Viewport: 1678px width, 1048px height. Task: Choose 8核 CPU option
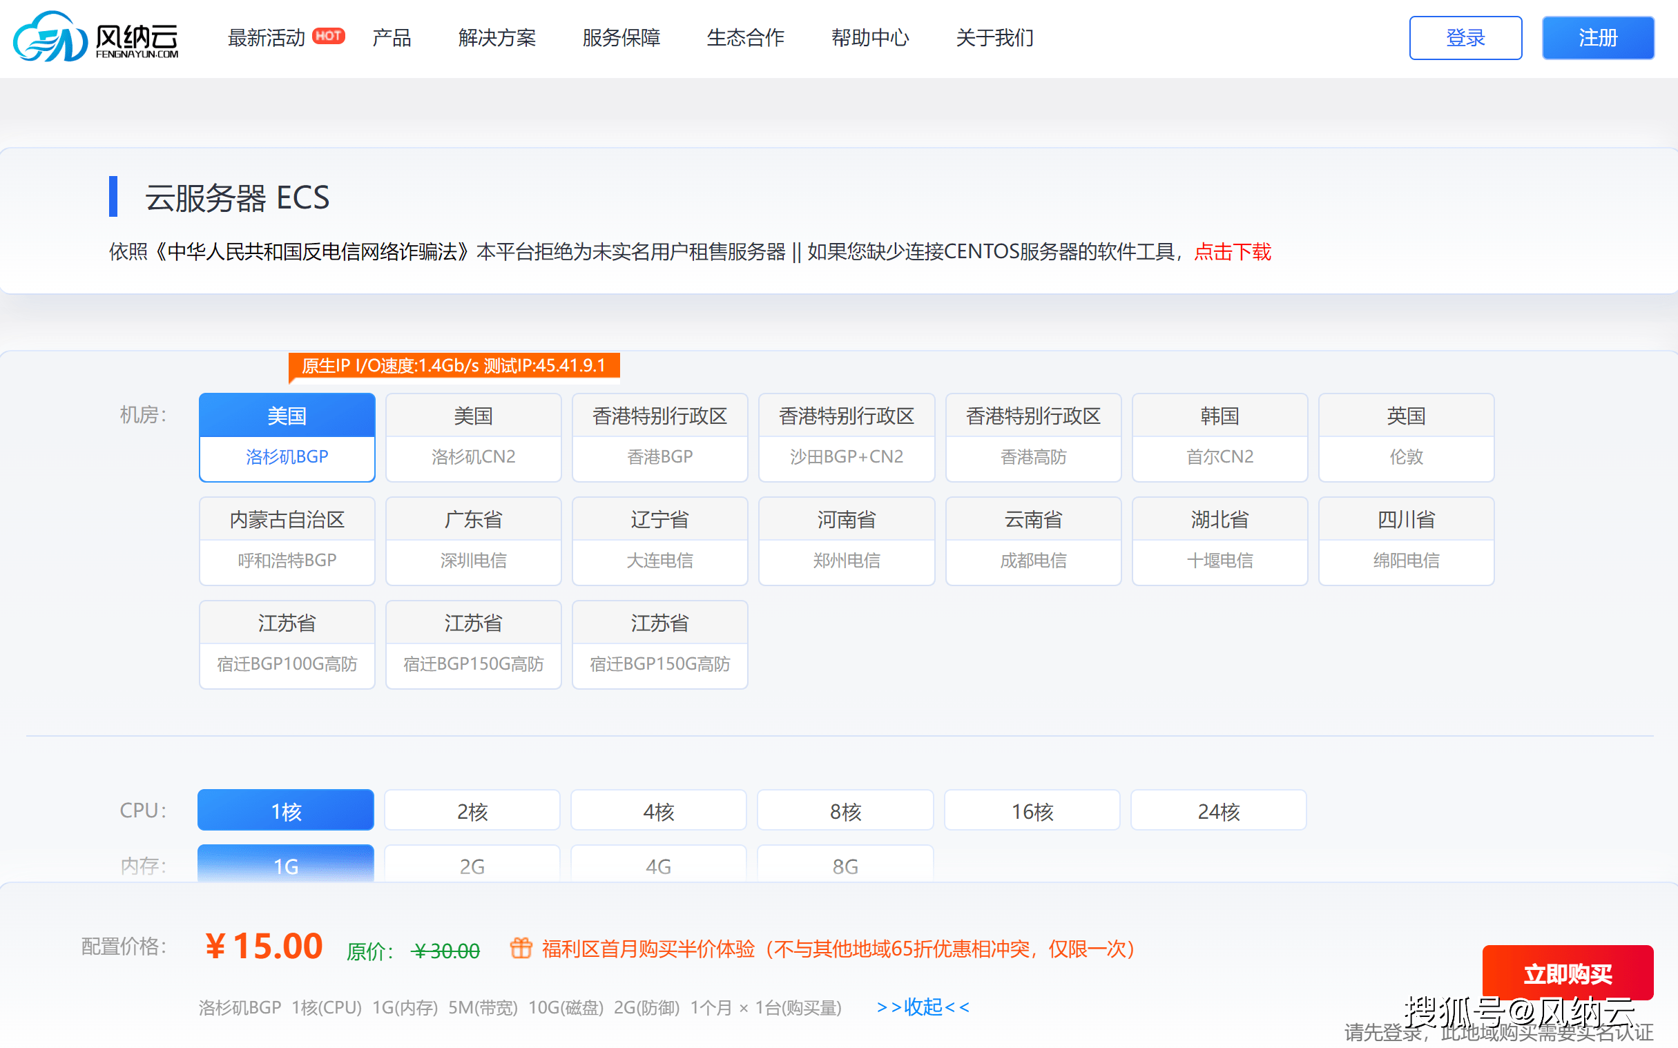[845, 811]
